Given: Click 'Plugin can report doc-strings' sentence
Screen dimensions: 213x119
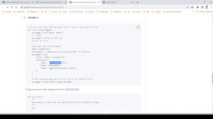Looking at the screenshot, I should (x=53, y=89).
